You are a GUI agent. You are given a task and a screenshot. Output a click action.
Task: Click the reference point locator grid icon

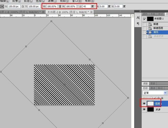coord(2,6)
